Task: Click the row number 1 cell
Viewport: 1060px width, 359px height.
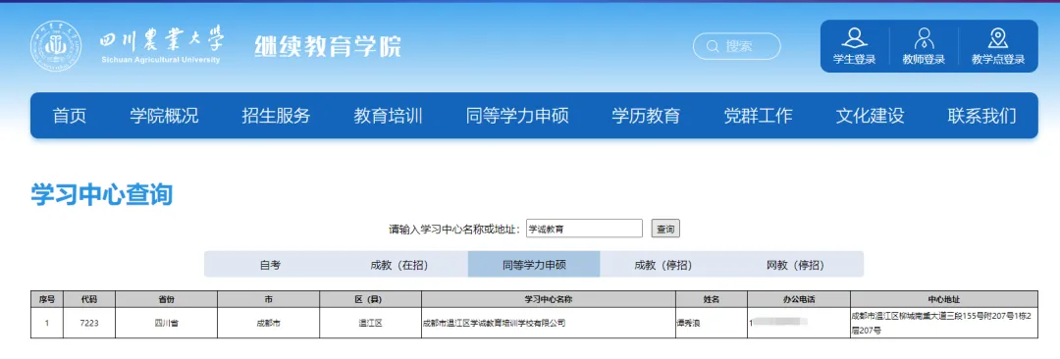Action: pyautogui.click(x=47, y=323)
